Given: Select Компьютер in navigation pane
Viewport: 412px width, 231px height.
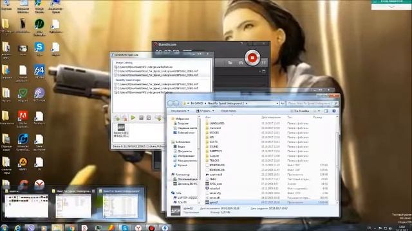Looking at the screenshot, I should (x=180, y=175).
